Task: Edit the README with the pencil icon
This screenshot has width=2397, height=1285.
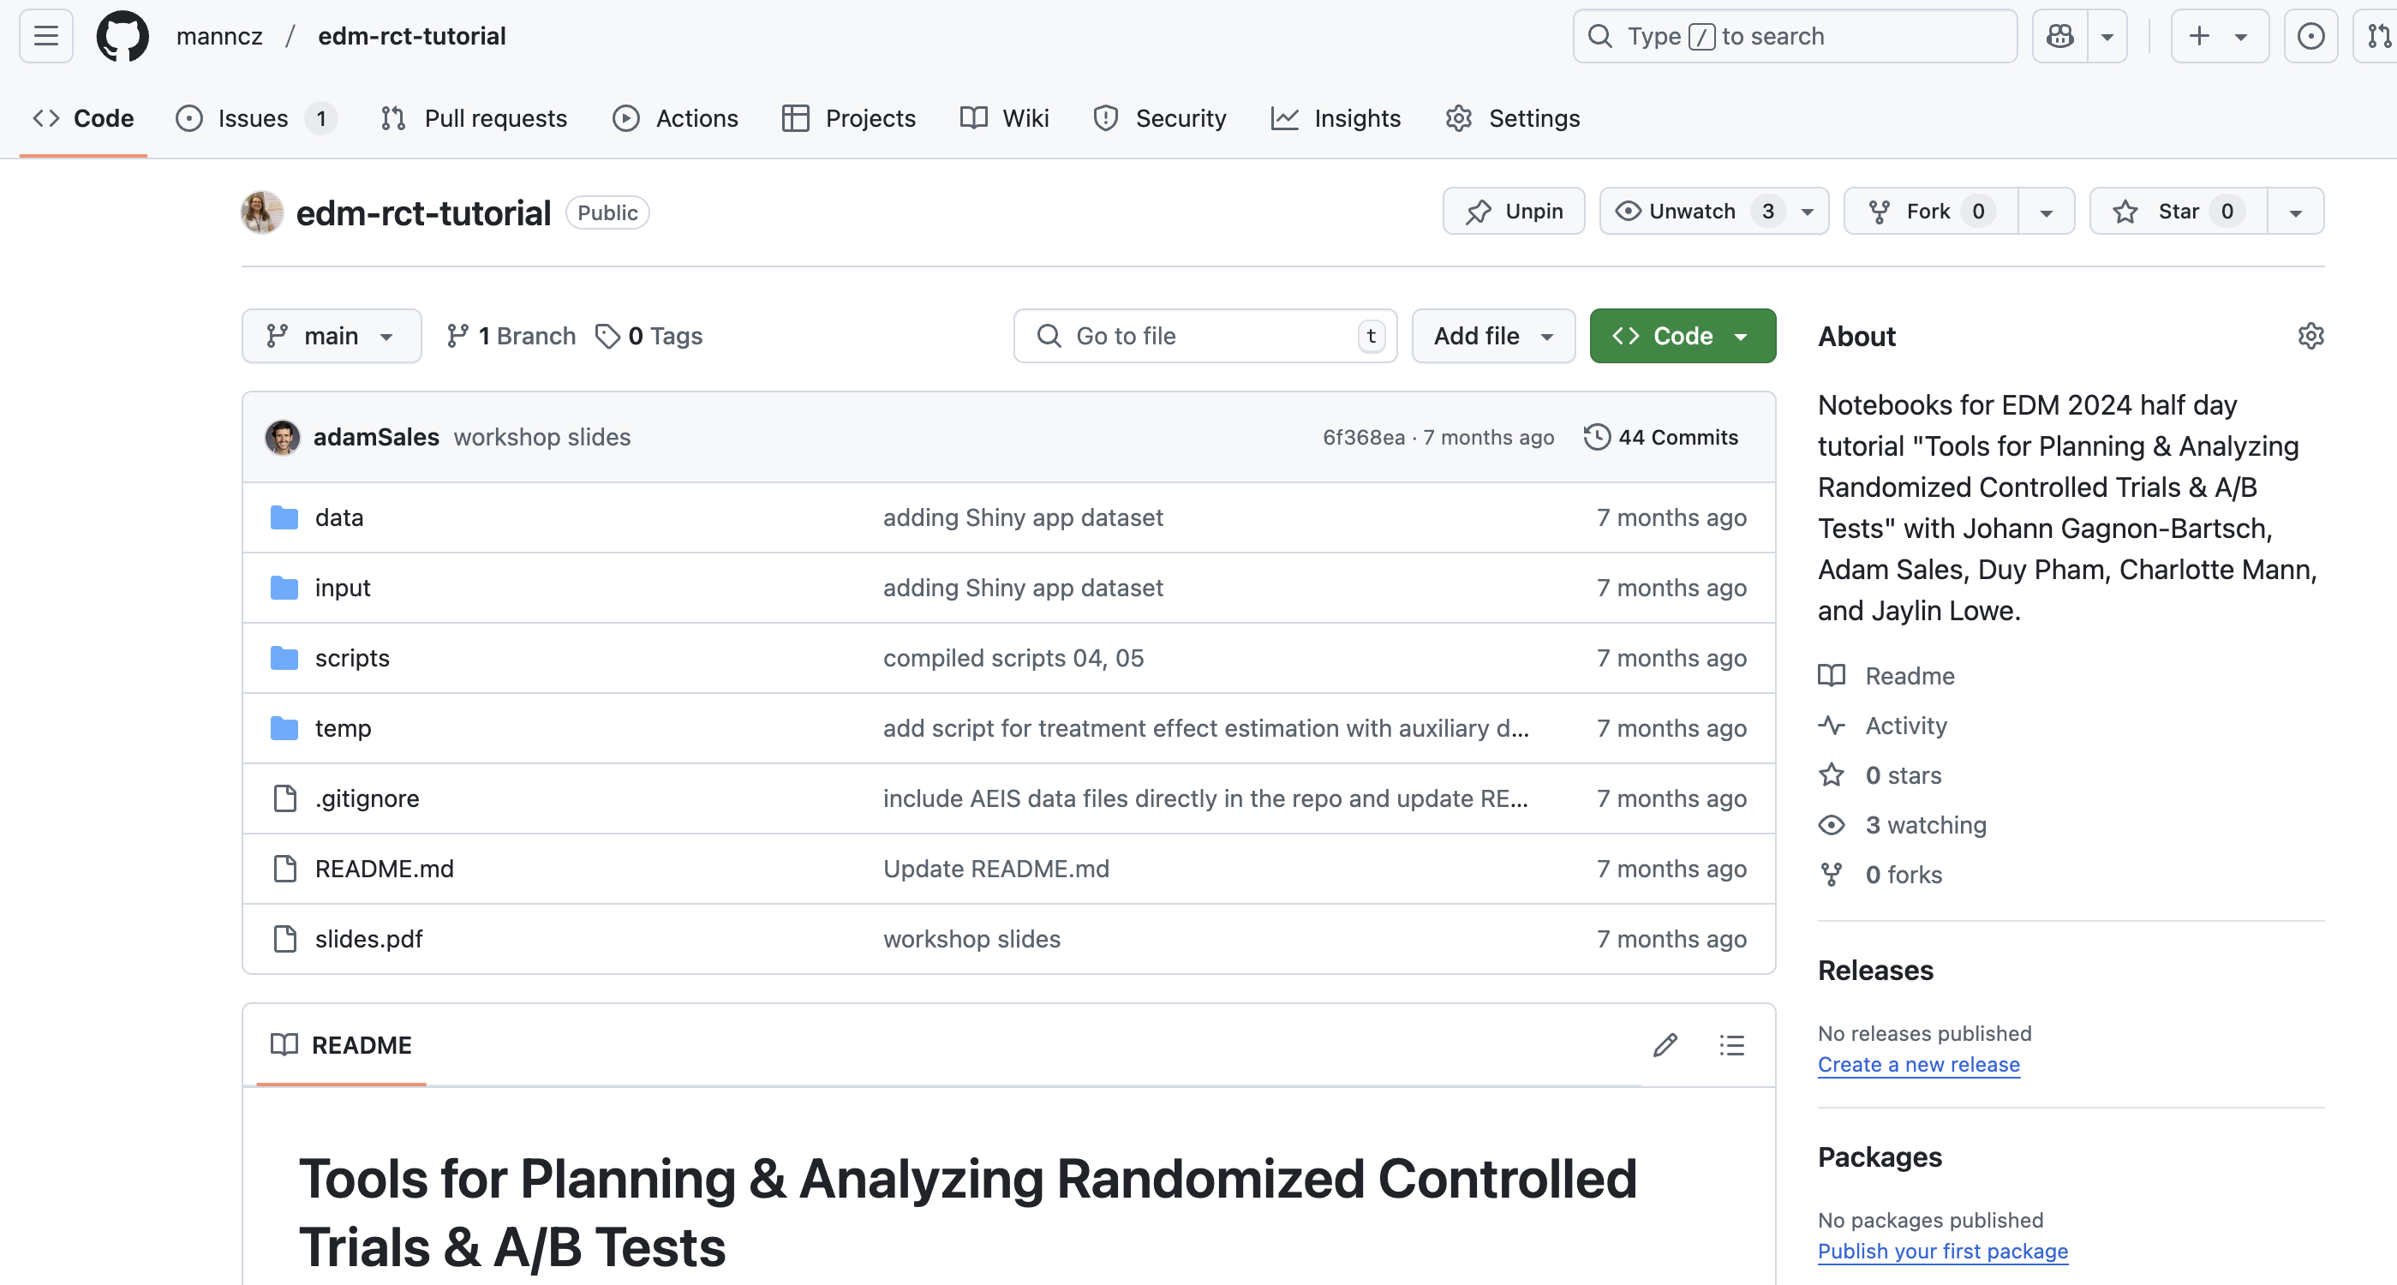Action: point(1665,1045)
